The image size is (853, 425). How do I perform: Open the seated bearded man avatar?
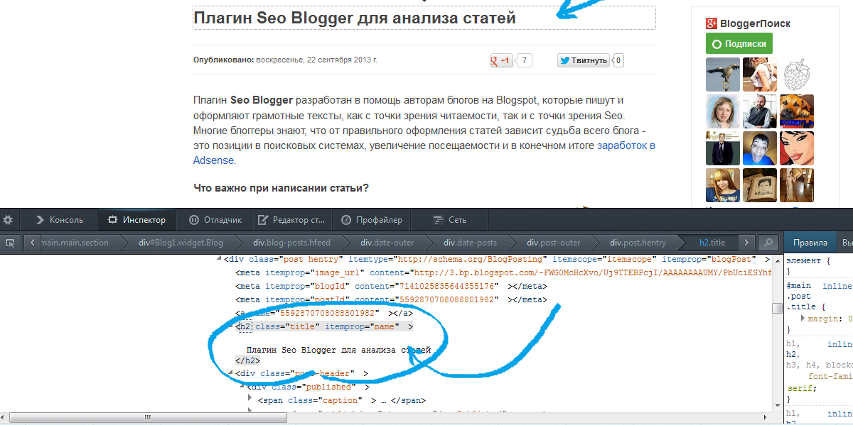(759, 111)
